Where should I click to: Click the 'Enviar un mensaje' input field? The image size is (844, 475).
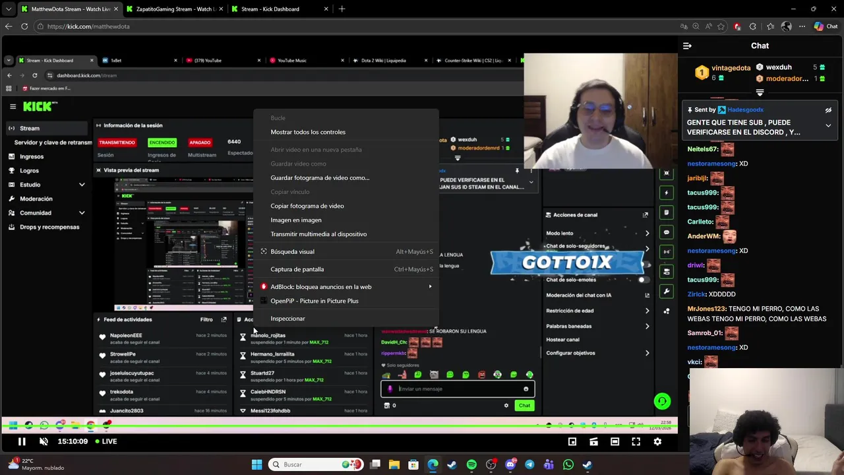[458, 389]
